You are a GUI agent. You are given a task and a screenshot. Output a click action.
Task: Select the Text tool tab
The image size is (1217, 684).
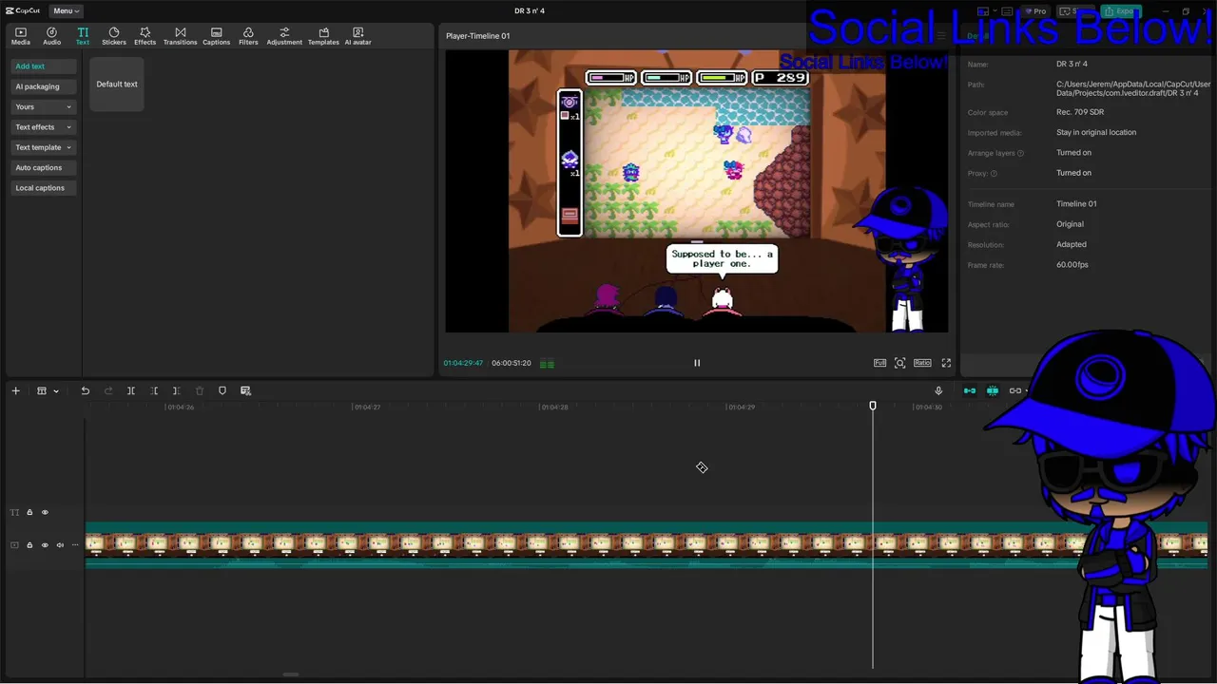click(x=83, y=36)
